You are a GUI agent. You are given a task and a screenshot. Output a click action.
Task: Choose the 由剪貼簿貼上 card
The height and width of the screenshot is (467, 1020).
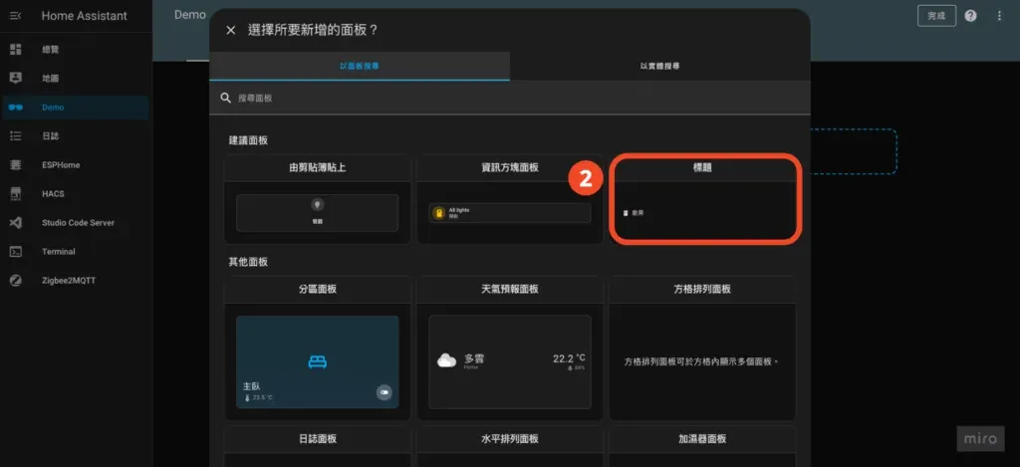pos(318,199)
